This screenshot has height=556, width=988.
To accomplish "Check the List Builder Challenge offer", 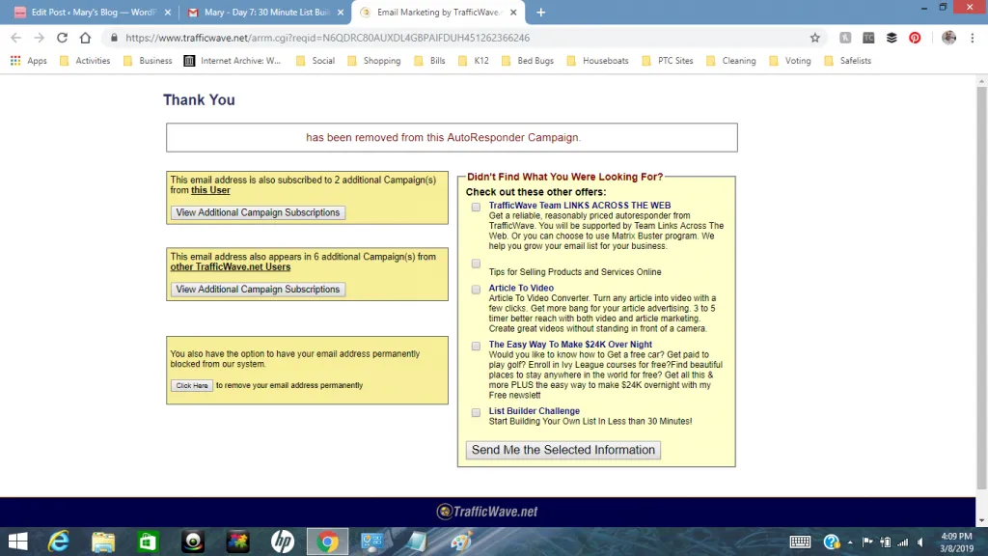I will coord(476,412).
